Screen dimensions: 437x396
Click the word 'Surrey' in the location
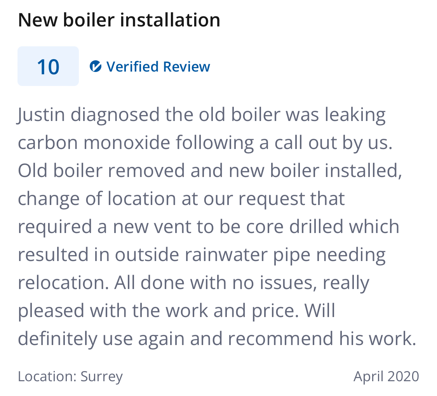[102, 377]
